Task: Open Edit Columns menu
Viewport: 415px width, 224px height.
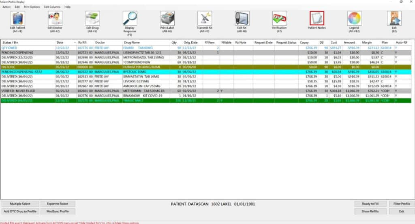Action: click(x=52, y=7)
